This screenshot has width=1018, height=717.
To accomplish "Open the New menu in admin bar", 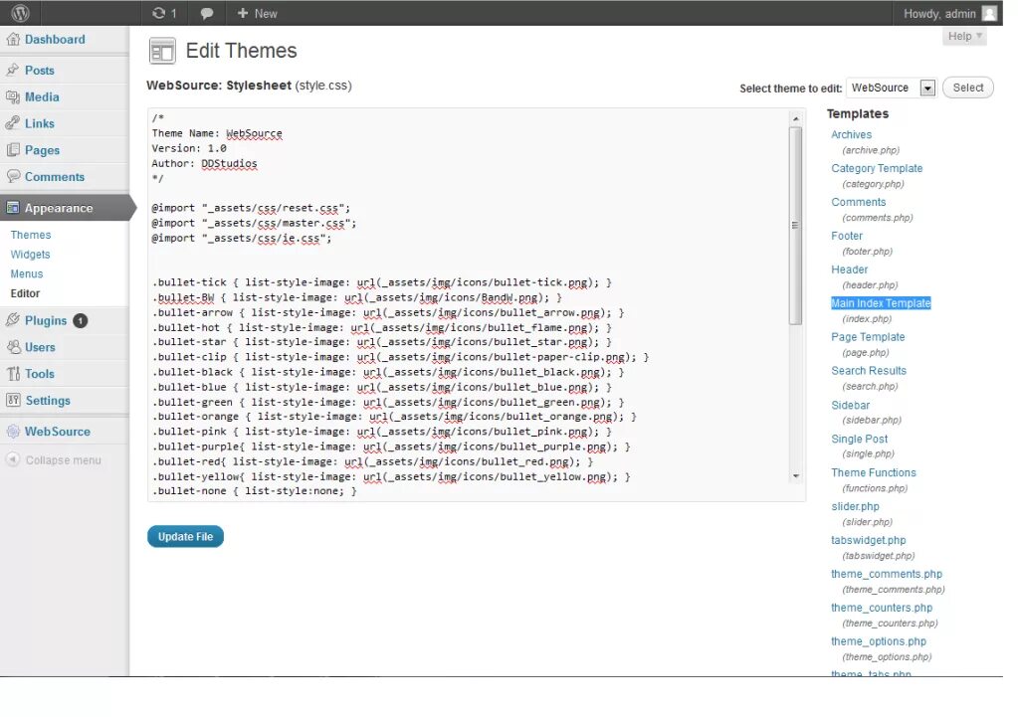I will (256, 13).
